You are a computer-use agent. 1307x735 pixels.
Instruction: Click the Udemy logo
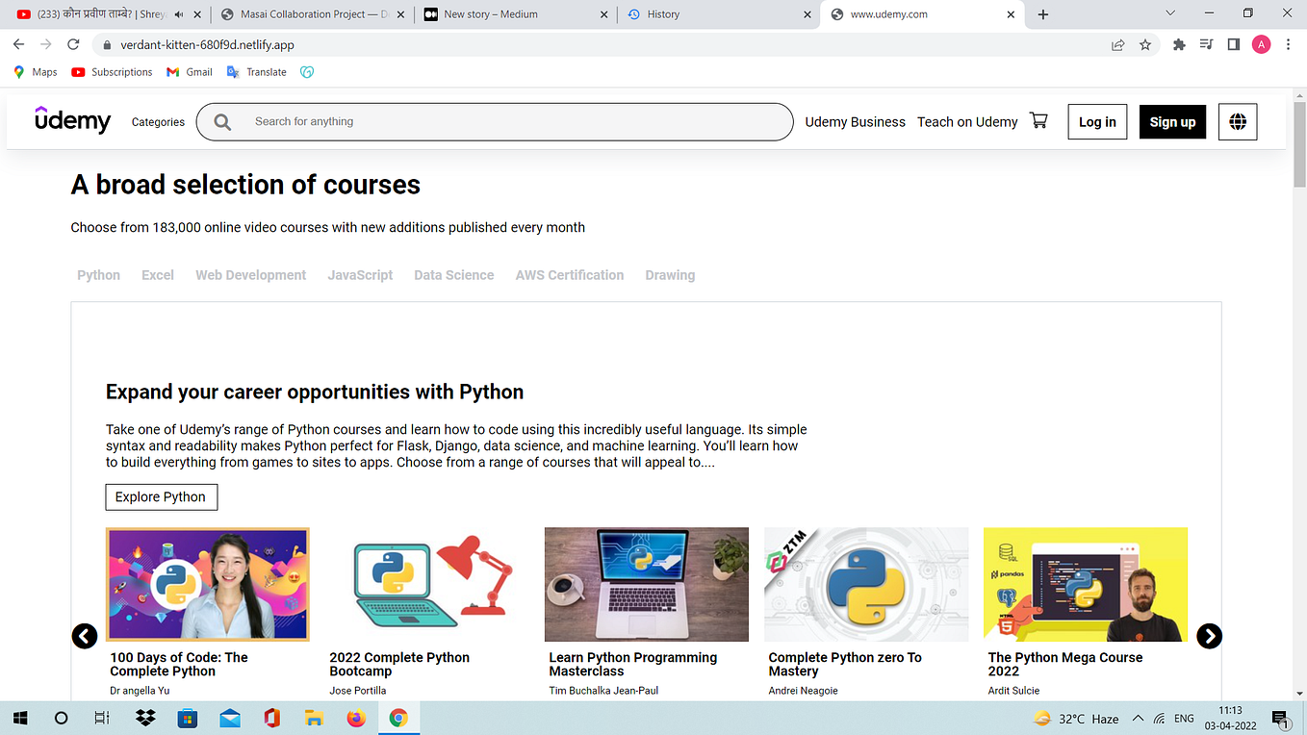tap(73, 120)
